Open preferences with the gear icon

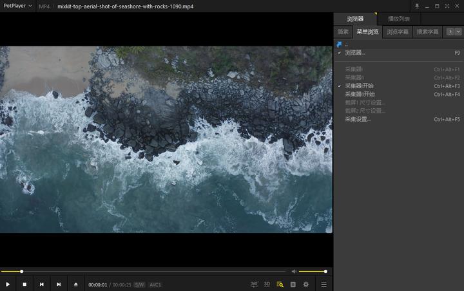[x=306, y=284]
